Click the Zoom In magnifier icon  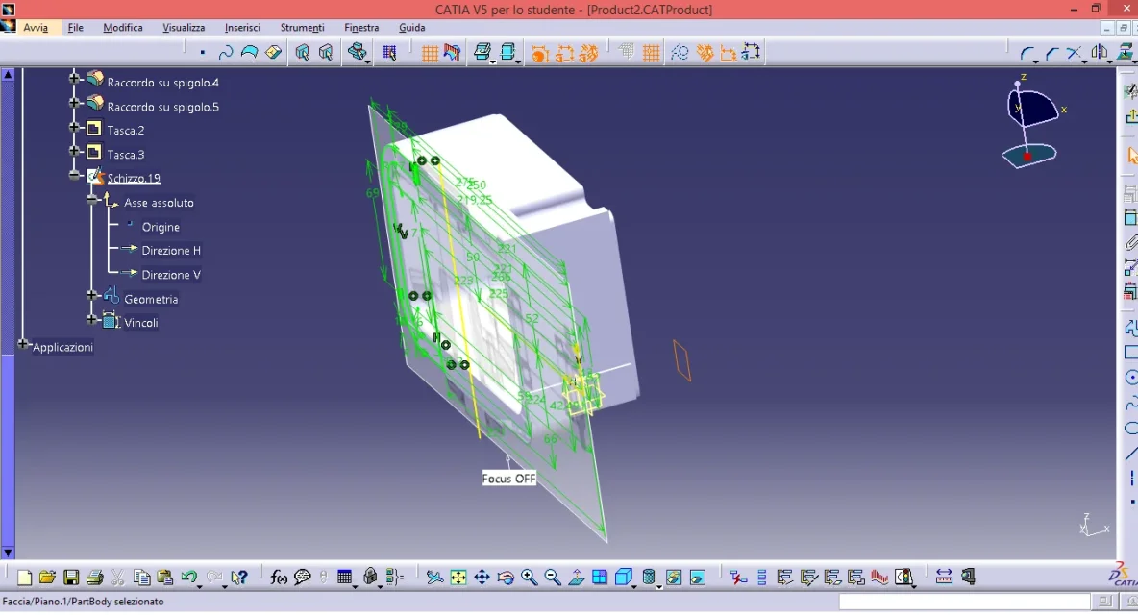coord(529,578)
